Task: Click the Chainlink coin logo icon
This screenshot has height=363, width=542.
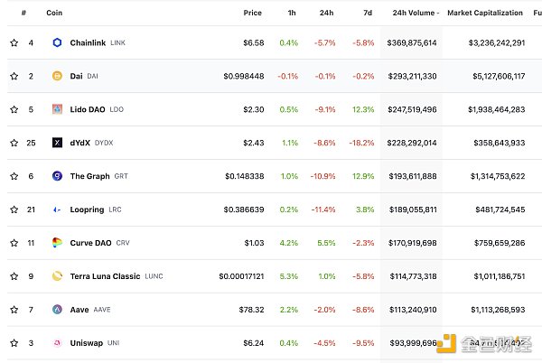Action: pos(57,42)
